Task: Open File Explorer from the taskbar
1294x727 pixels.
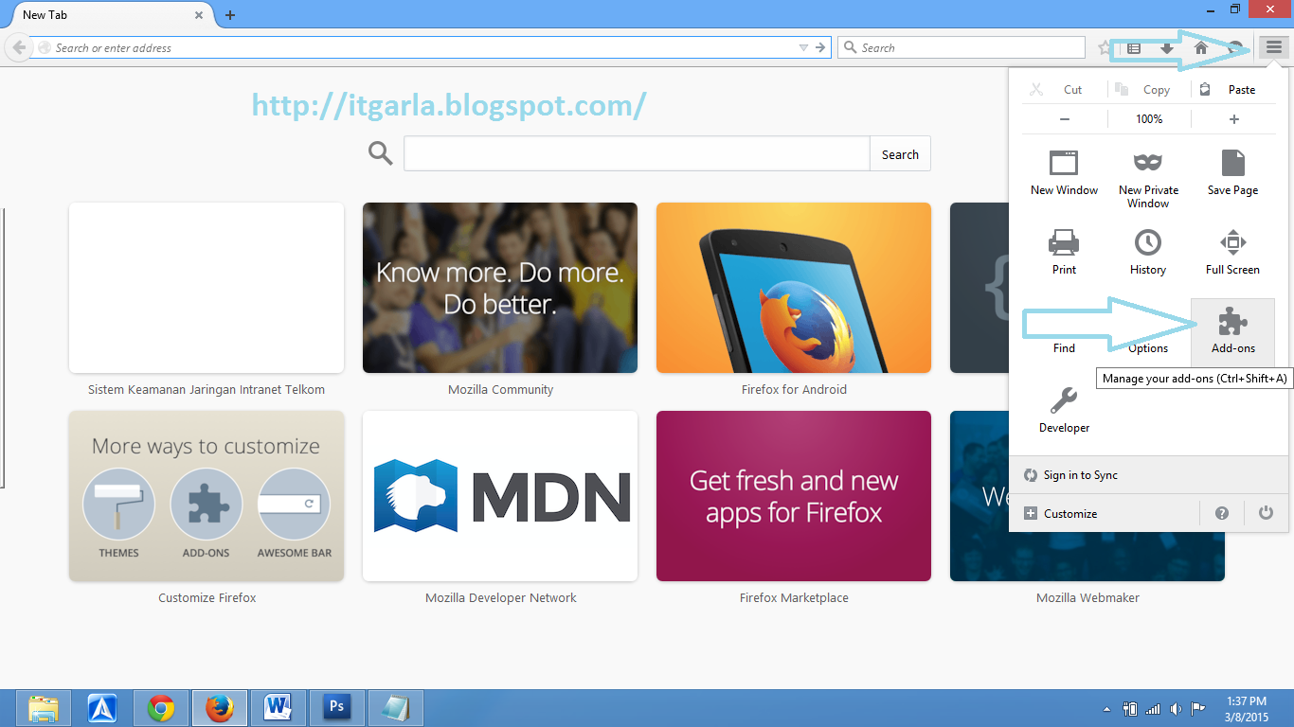Action: click(x=44, y=708)
